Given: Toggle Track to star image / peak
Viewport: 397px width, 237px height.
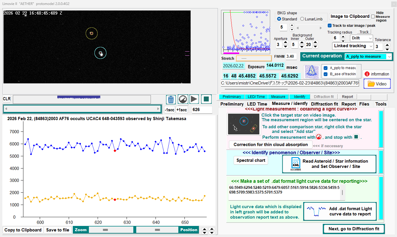Looking at the screenshot, I should pyautogui.click(x=330, y=26).
